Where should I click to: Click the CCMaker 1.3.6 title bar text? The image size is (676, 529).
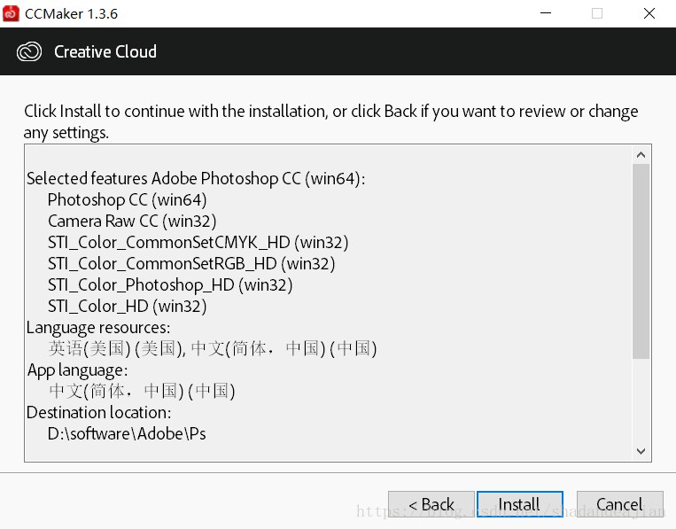pos(71,14)
